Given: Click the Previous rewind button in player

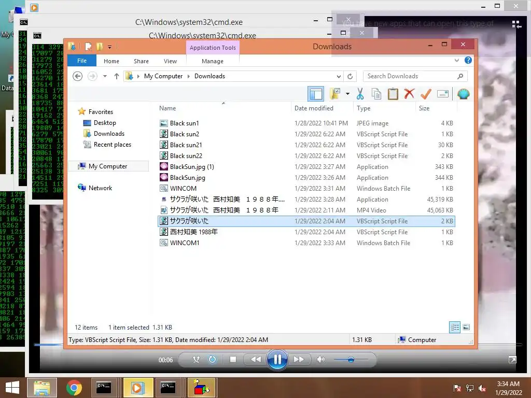Looking at the screenshot, I should [256, 360].
